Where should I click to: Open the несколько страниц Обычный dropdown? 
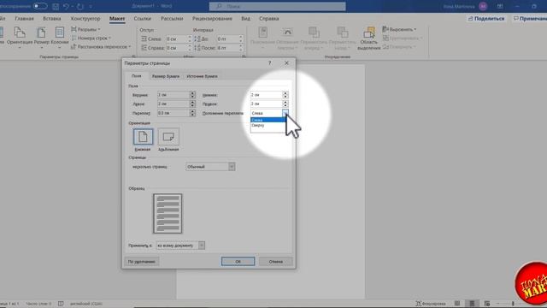(210, 167)
